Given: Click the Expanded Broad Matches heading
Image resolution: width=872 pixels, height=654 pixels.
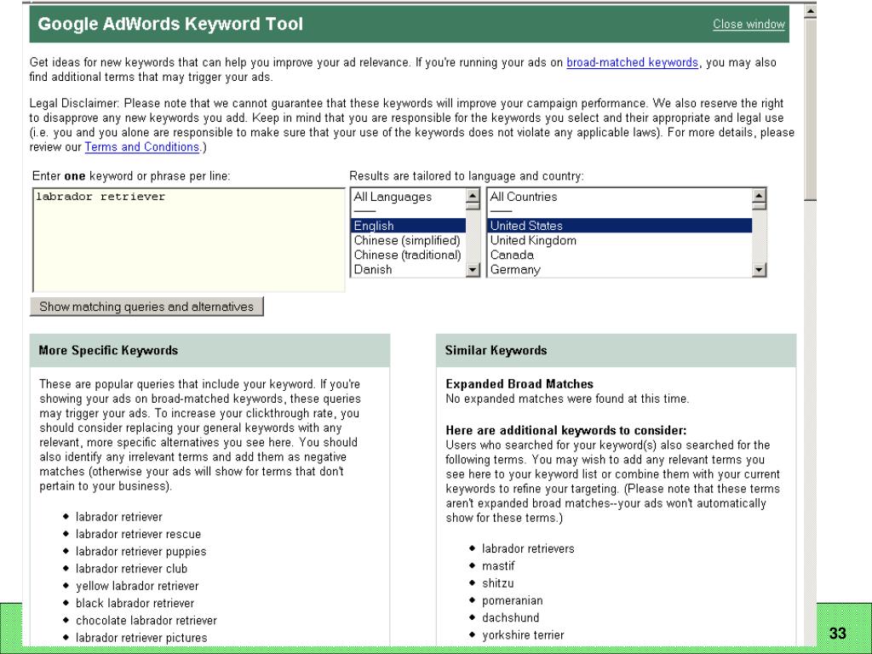Looking at the screenshot, I should (519, 384).
